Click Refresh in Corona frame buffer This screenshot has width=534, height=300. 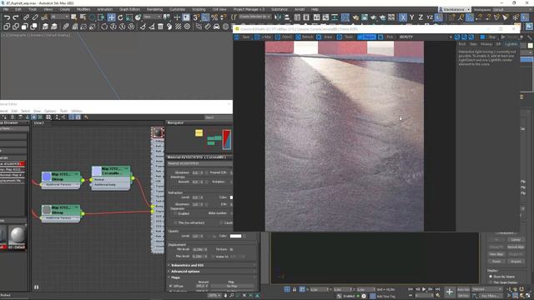(x=305, y=37)
